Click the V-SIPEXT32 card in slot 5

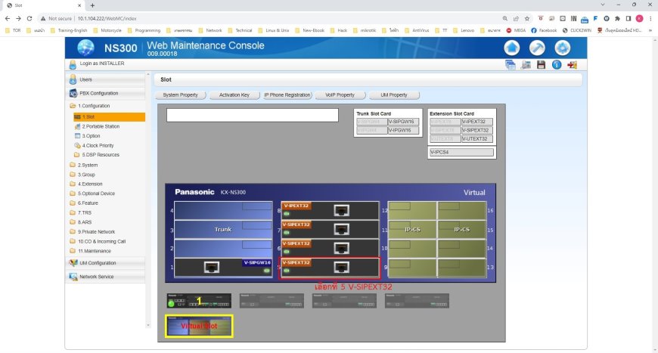coord(331,268)
